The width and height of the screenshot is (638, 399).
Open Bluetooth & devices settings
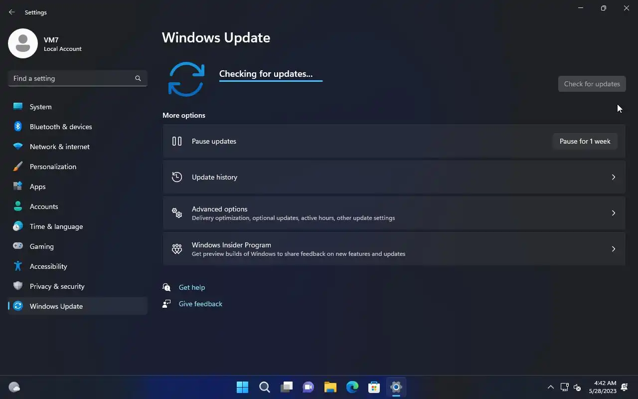(78, 127)
